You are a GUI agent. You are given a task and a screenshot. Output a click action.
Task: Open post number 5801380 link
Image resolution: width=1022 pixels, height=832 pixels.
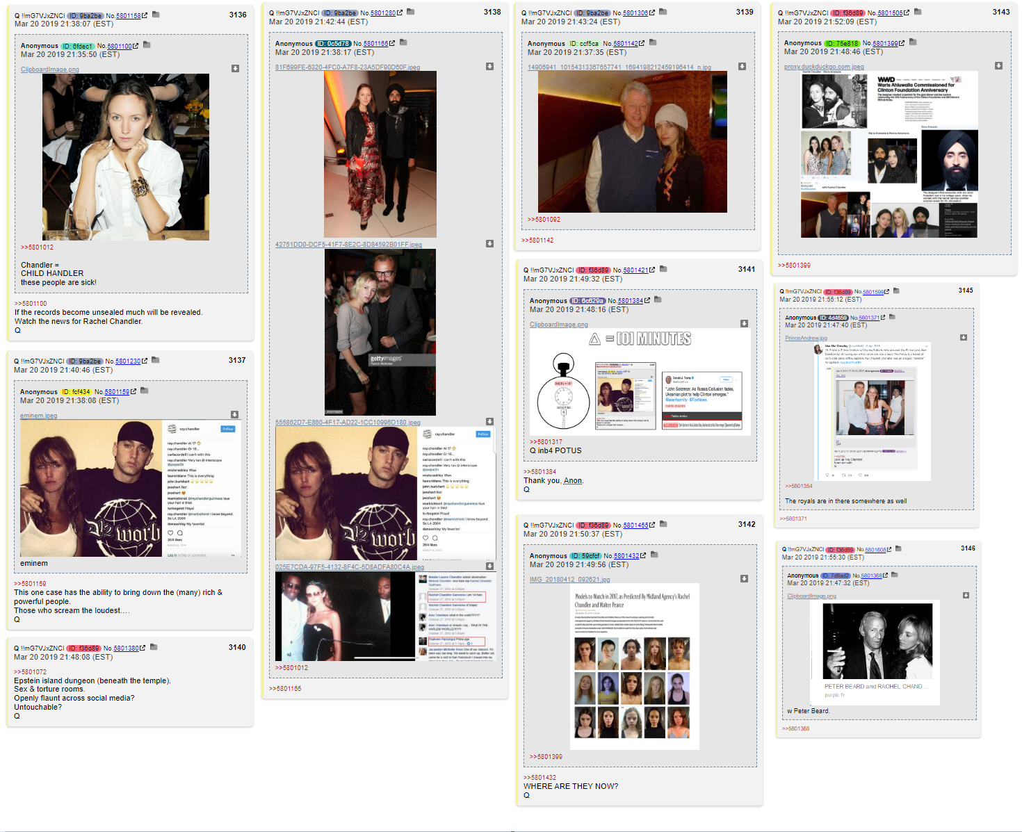click(x=126, y=649)
